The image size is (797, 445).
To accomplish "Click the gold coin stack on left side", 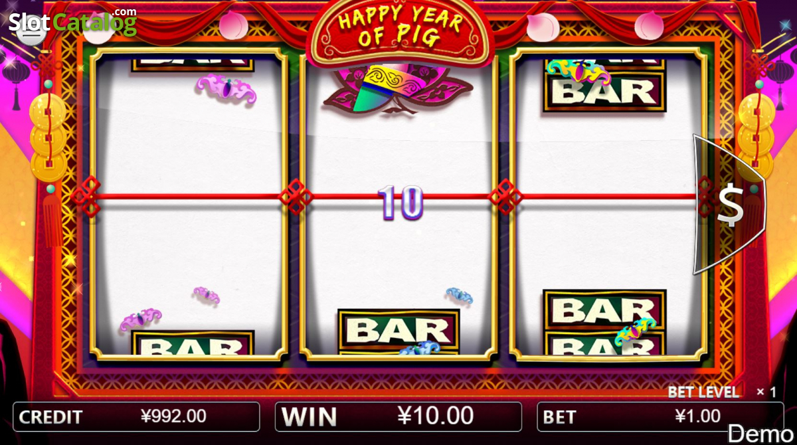I will [48, 137].
